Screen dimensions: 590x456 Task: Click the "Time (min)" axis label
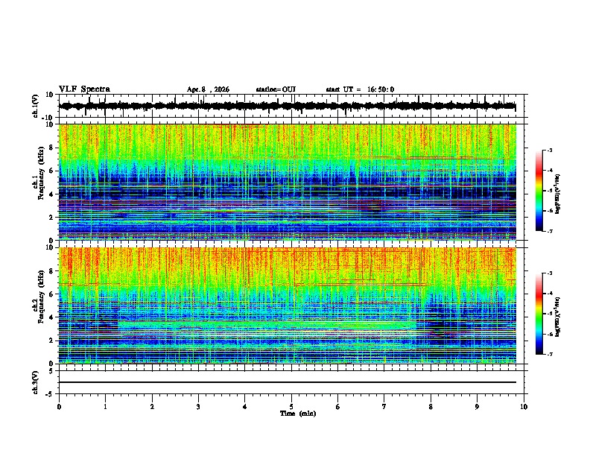(x=298, y=414)
